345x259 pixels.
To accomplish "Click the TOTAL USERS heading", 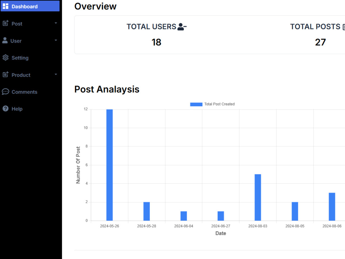I will pos(151,27).
